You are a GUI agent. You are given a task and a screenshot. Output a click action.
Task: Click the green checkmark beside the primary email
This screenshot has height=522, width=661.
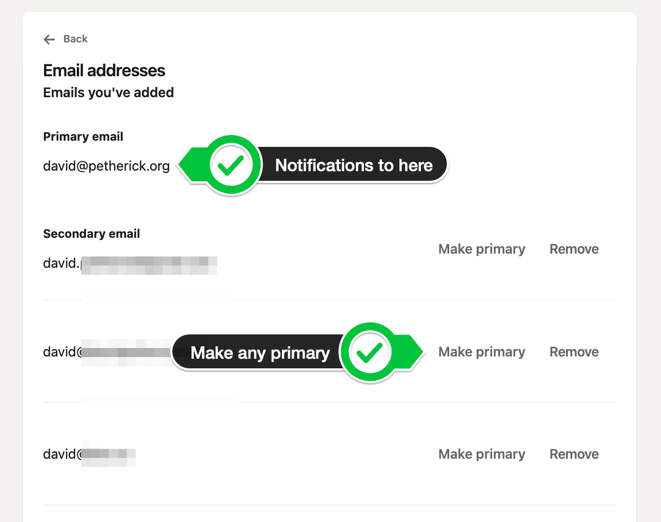(231, 165)
